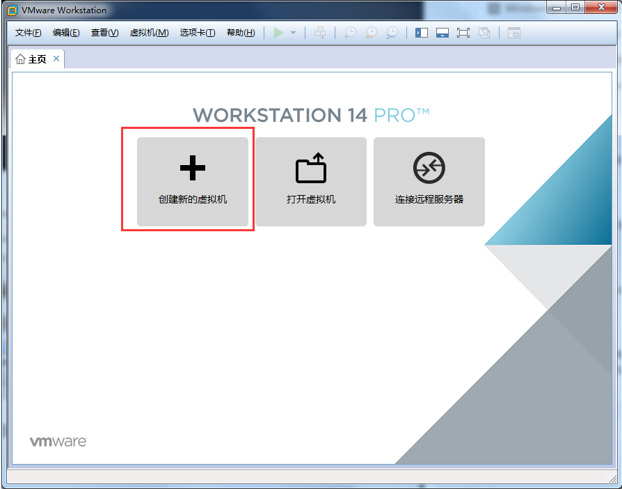Open the 帮助(H) menu
The width and height of the screenshot is (622, 489).
(x=241, y=33)
